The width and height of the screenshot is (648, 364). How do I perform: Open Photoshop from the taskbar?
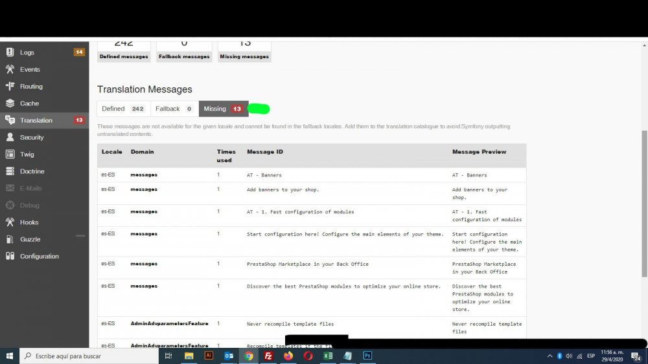(x=367, y=356)
